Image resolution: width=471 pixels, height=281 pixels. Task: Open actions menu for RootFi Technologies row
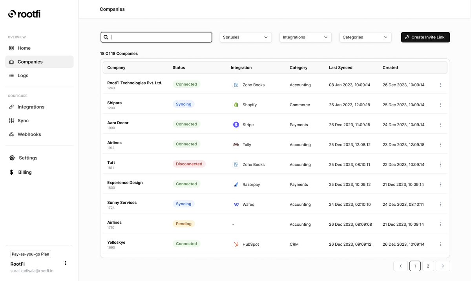tap(440, 85)
